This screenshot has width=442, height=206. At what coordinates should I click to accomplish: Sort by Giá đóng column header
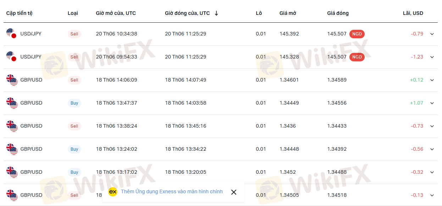point(338,13)
